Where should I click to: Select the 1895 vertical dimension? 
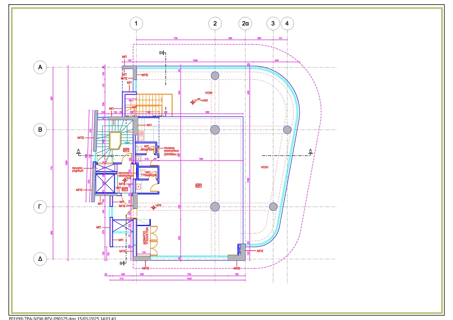(67, 163)
